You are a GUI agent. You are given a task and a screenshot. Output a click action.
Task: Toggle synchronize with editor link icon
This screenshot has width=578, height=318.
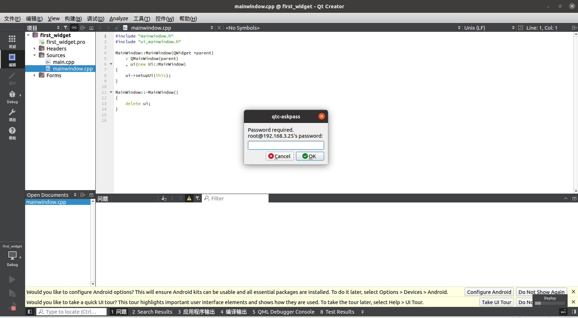pyautogui.click(x=74, y=28)
